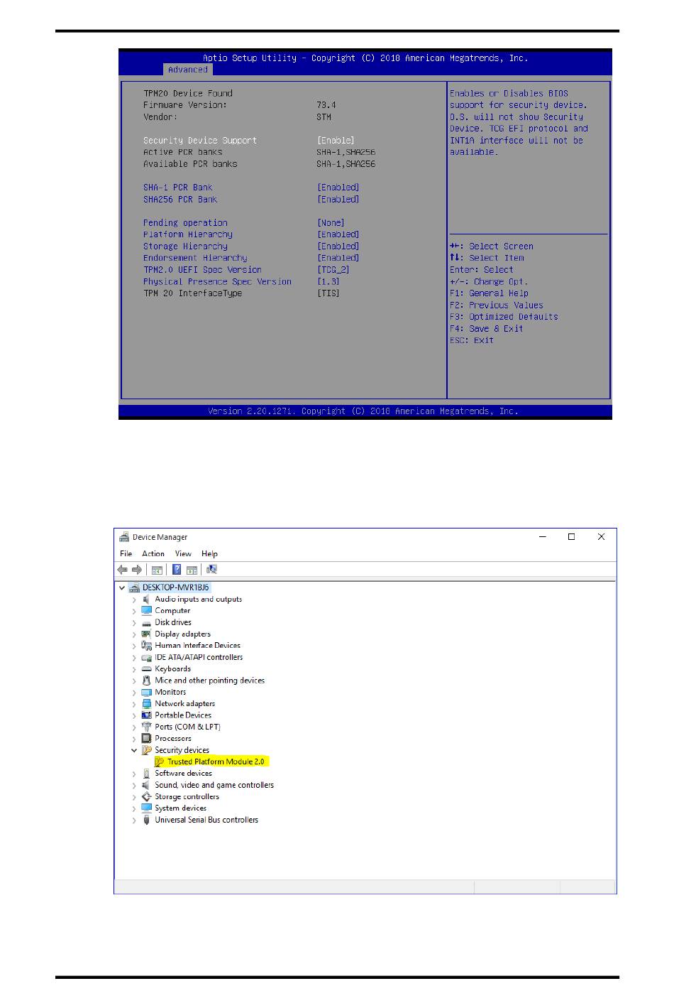Click the Processors category icon
674x1008 pixels.
[x=147, y=739]
